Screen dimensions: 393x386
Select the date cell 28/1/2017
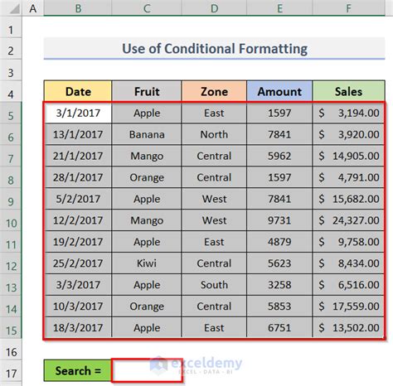(x=78, y=177)
